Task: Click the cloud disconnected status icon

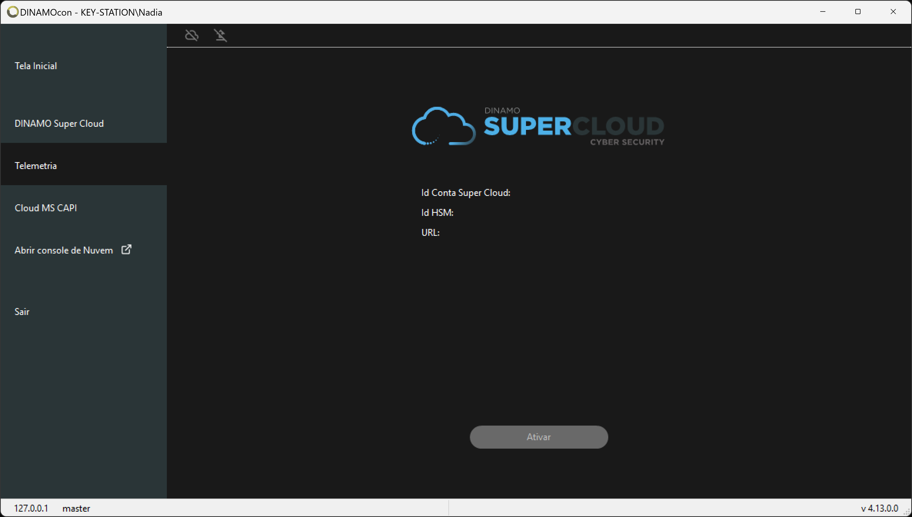Action: click(x=192, y=36)
